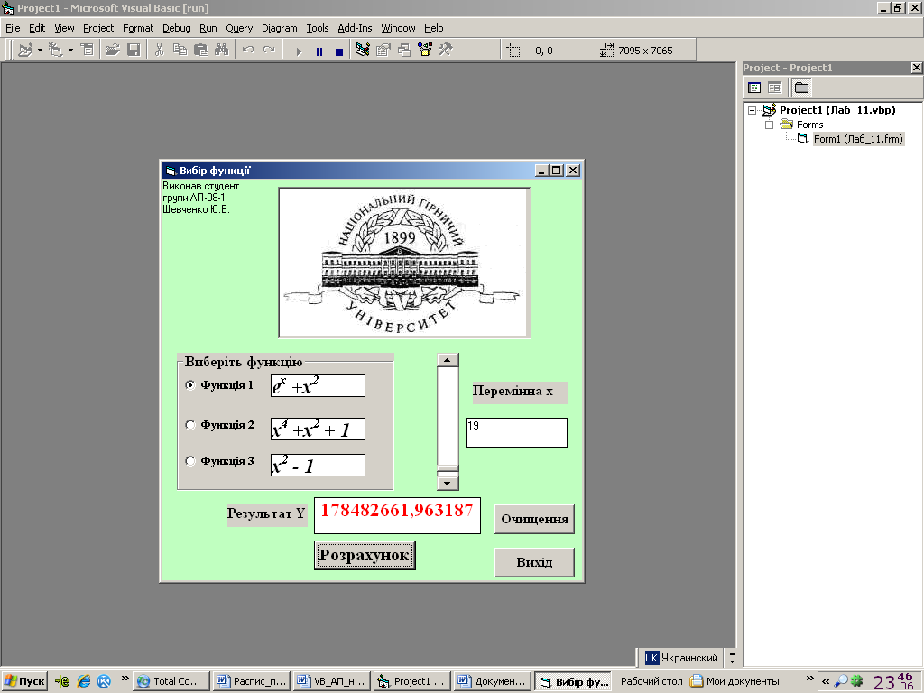Click the Open Project folder icon
924x693 pixels.
coord(113,51)
